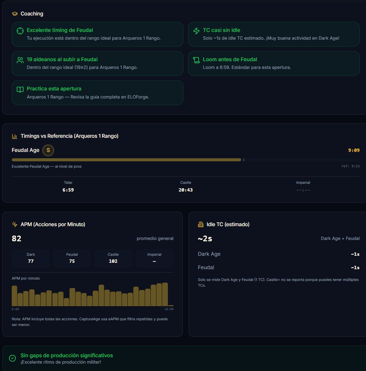
Task: Open the Practica esta apertura card
Action: [97, 93]
